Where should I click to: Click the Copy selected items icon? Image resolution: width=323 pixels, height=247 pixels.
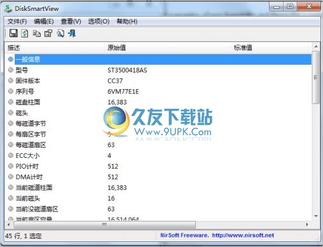[x=37, y=33]
